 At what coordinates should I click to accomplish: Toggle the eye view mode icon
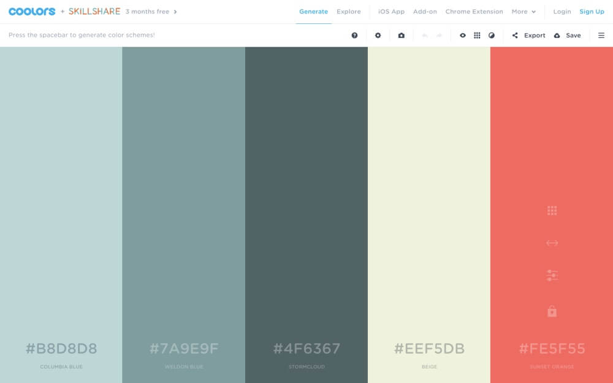(463, 36)
